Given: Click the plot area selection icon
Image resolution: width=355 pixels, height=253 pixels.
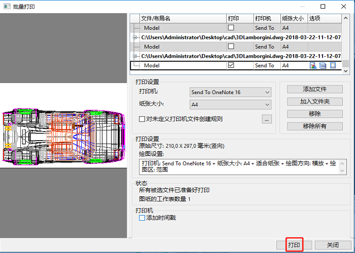Looking at the screenshot, I should (333, 65).
